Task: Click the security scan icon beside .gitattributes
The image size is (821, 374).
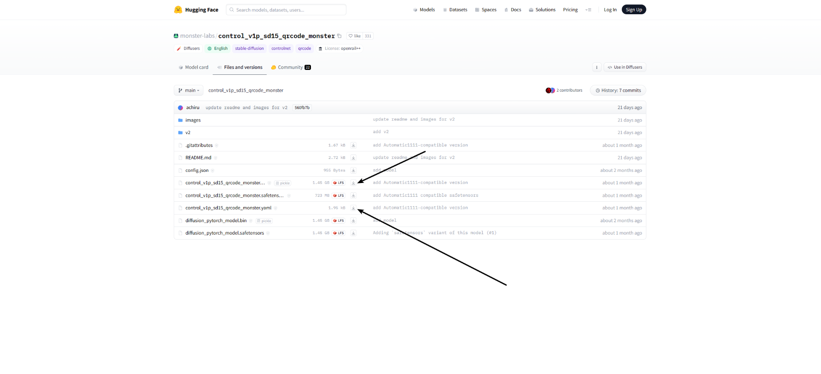Action: coord(216,145)
